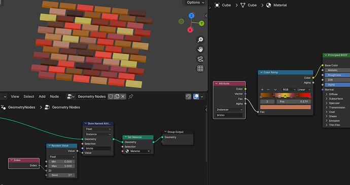Viewport: 350px width, 185px height.
Task: Duplicate the Geometry Nodes node group
Action: tap(117, 97)
